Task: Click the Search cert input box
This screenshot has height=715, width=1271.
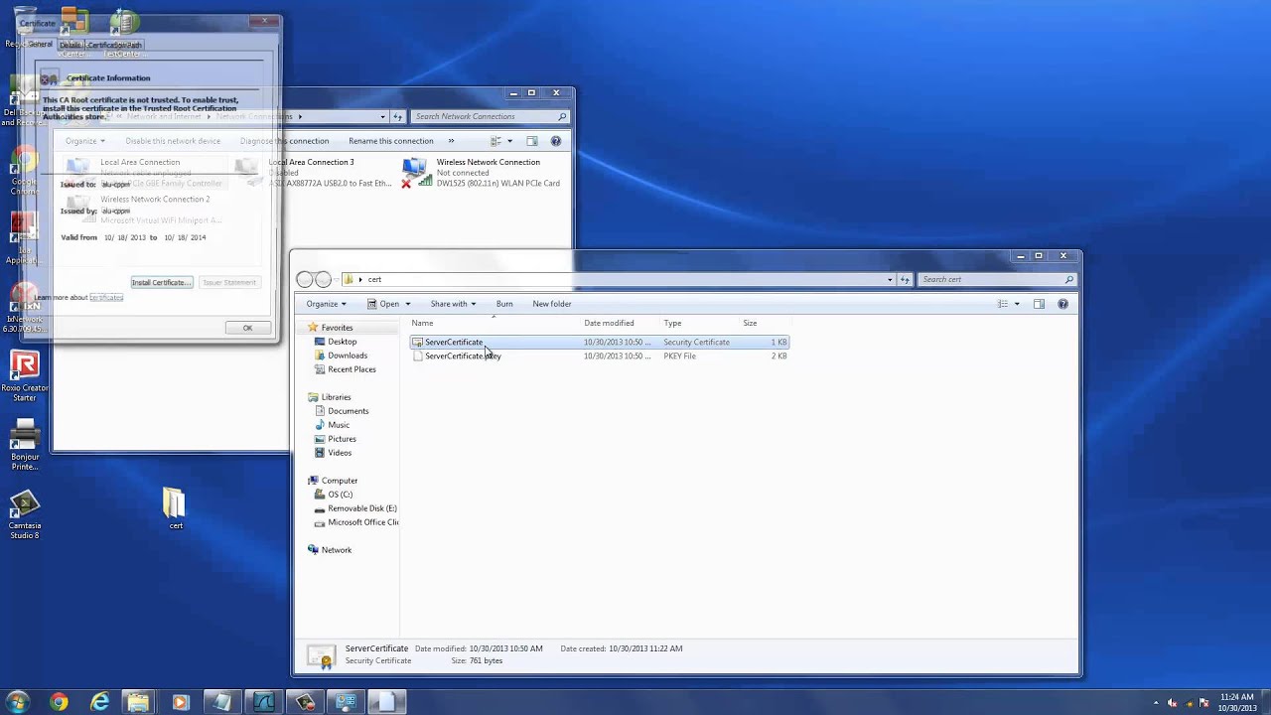Action: (x=997, y=279)
